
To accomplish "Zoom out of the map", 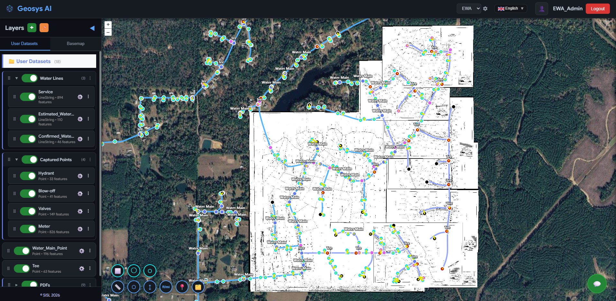I will point(108,32).
